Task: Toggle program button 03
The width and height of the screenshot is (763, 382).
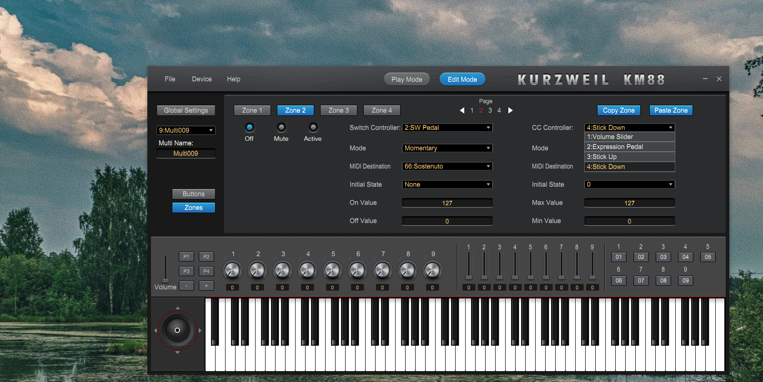Action: 663,257
